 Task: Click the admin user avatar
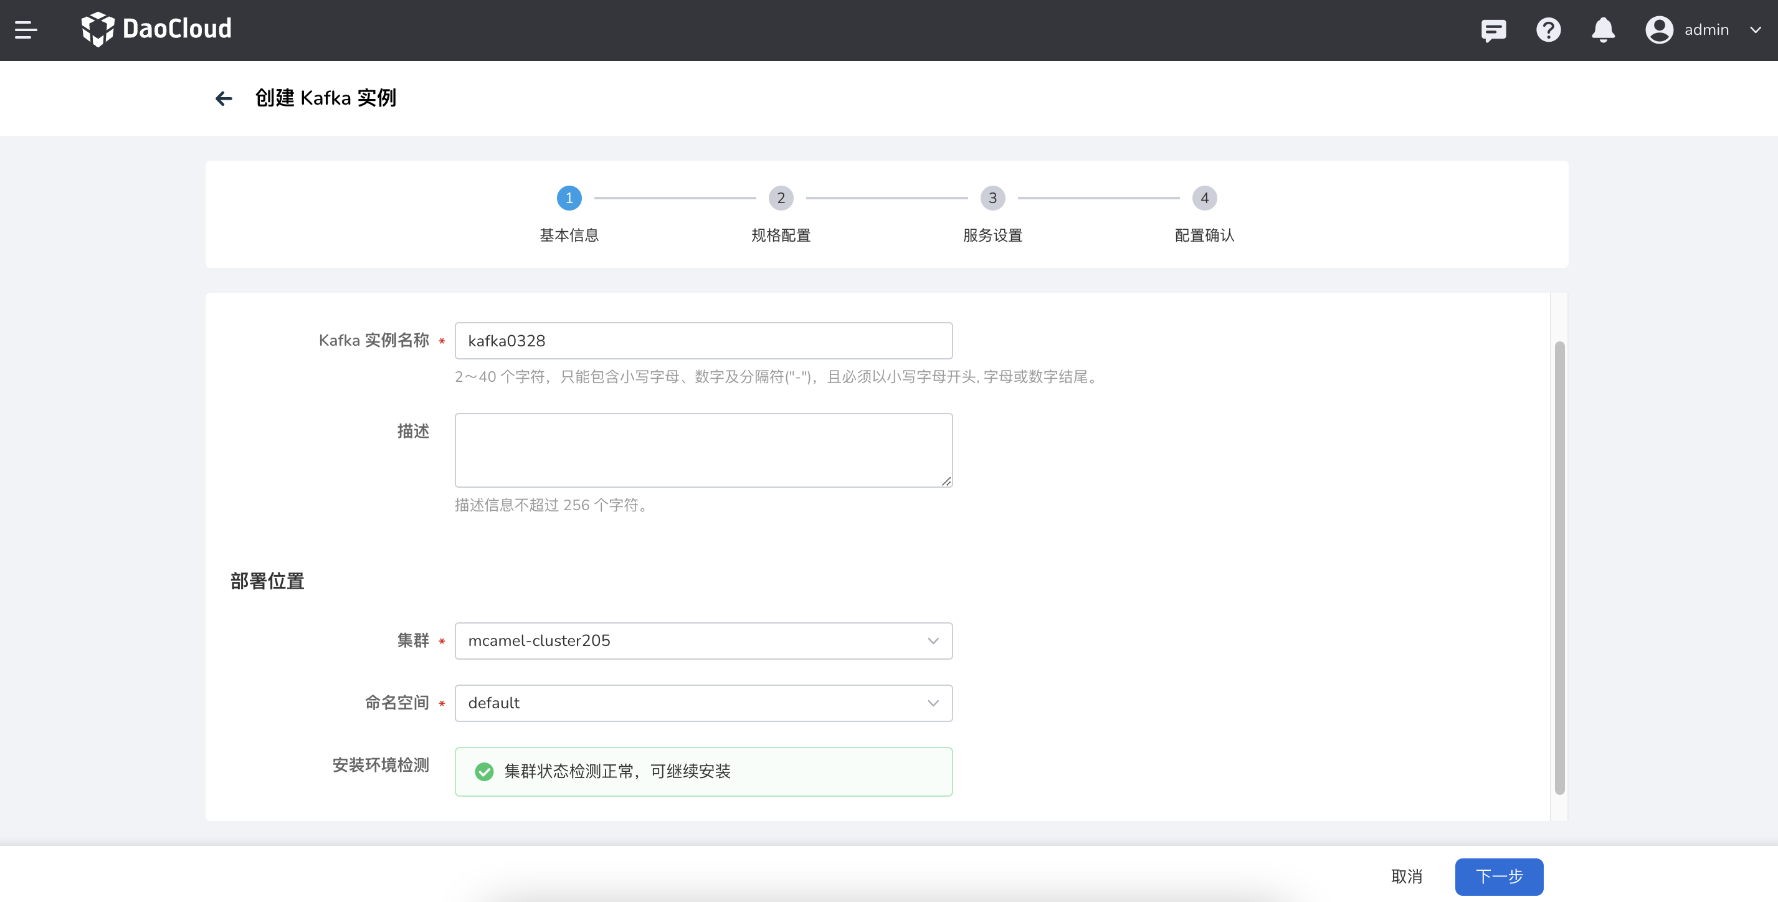point(1659,30)
